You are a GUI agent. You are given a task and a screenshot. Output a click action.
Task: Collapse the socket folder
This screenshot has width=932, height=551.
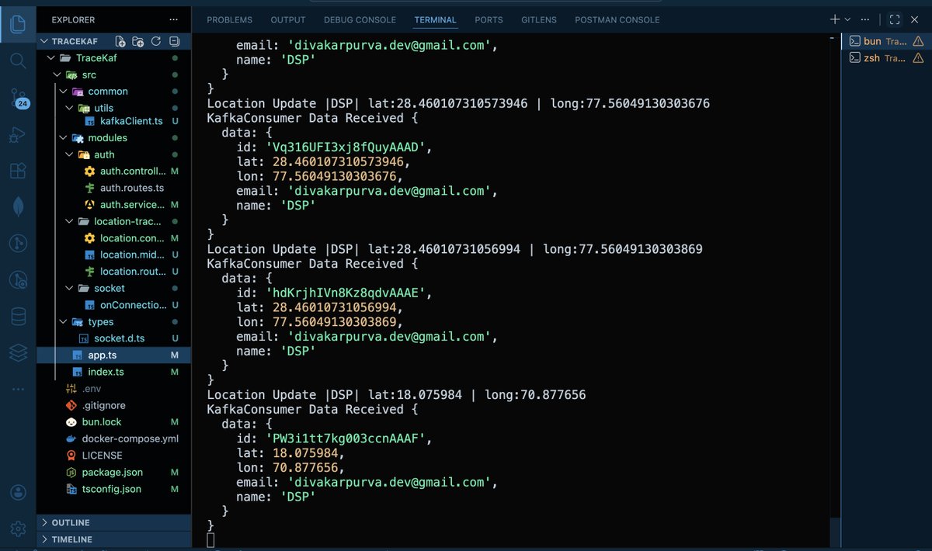click(70, 289)
